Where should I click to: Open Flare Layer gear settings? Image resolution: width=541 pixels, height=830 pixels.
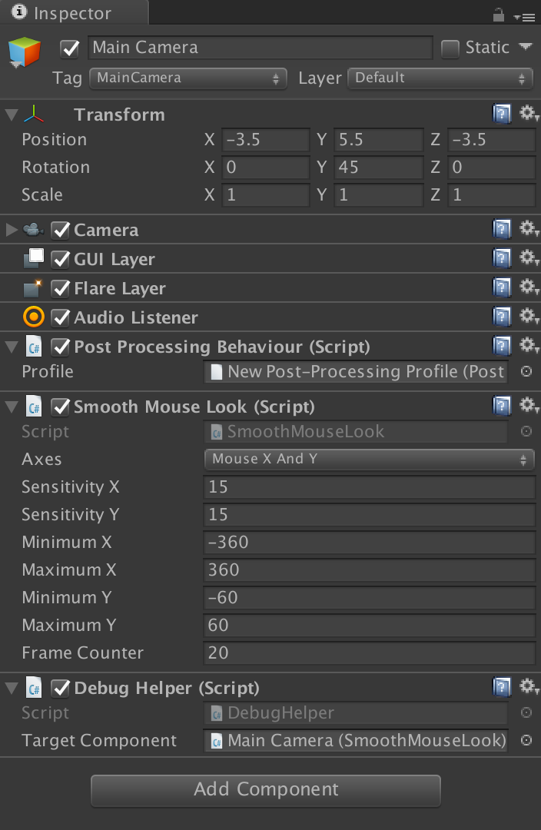pyautogui.click(x=528, y=287)
